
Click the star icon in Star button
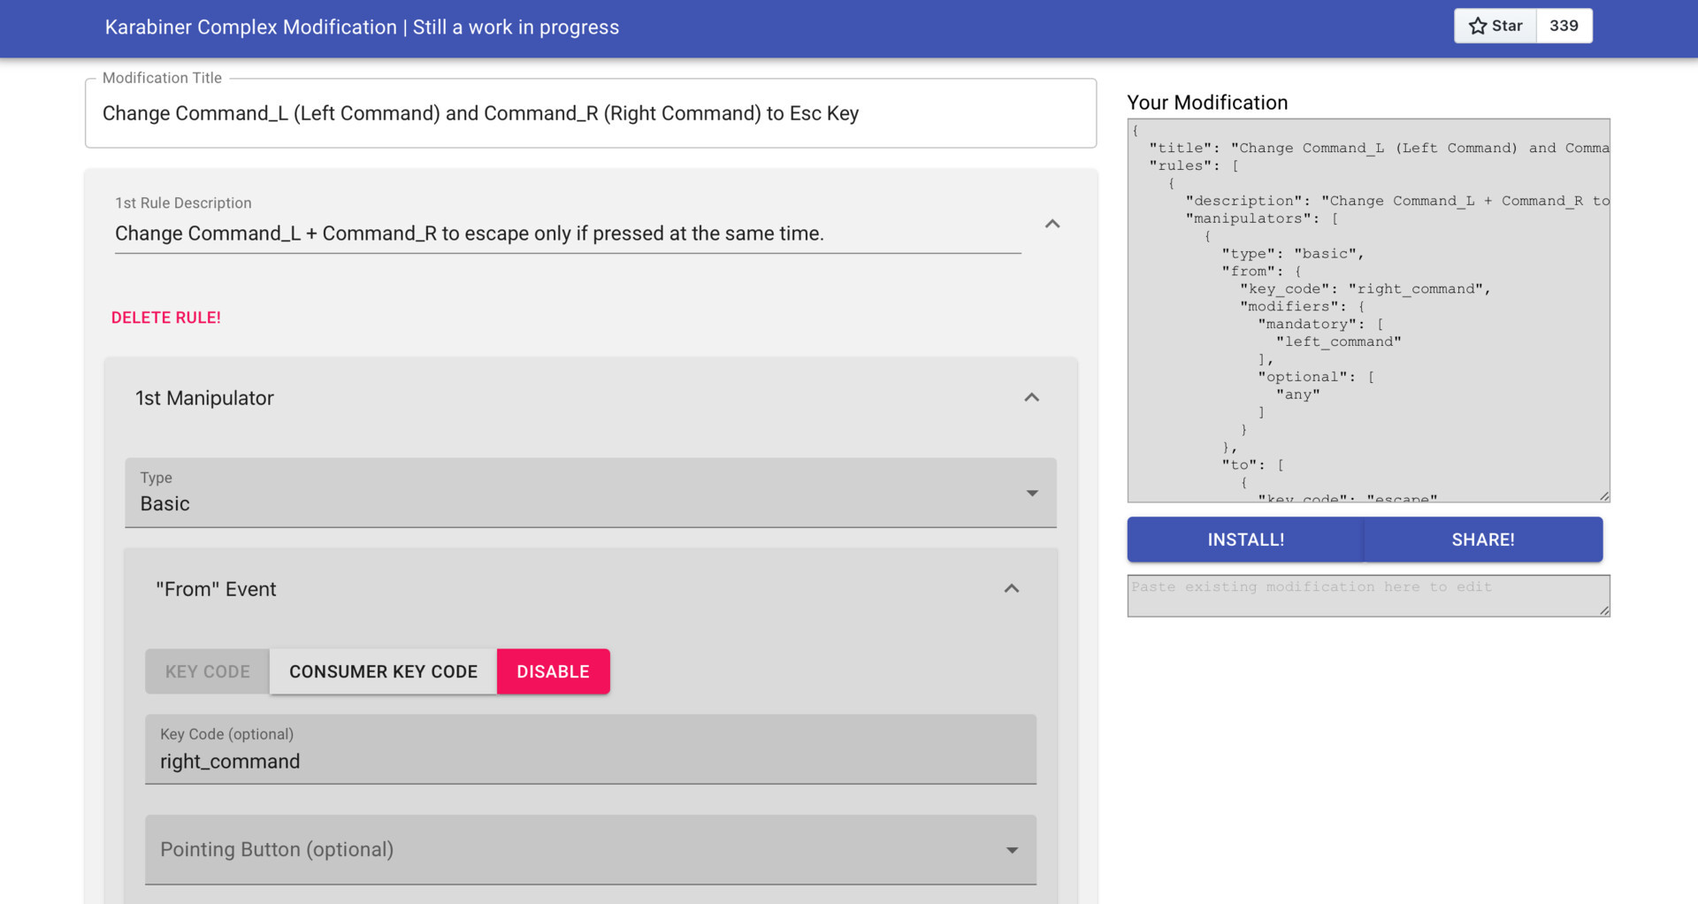[1477, 26]
